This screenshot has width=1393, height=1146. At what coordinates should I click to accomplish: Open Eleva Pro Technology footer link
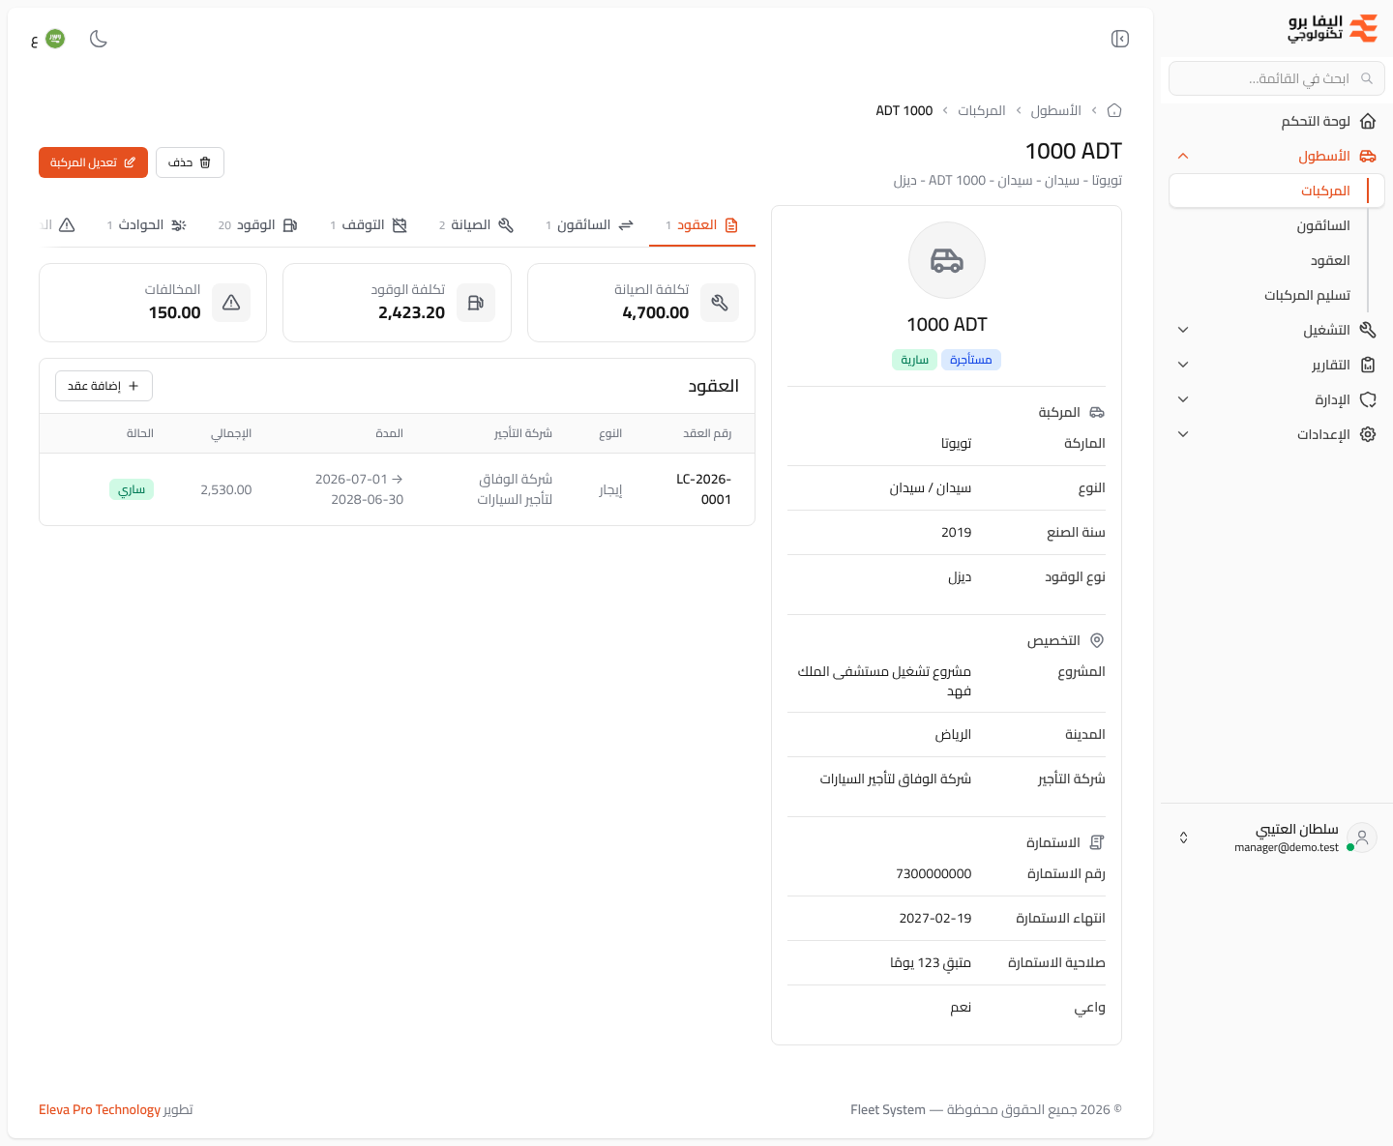point(100,1109)
